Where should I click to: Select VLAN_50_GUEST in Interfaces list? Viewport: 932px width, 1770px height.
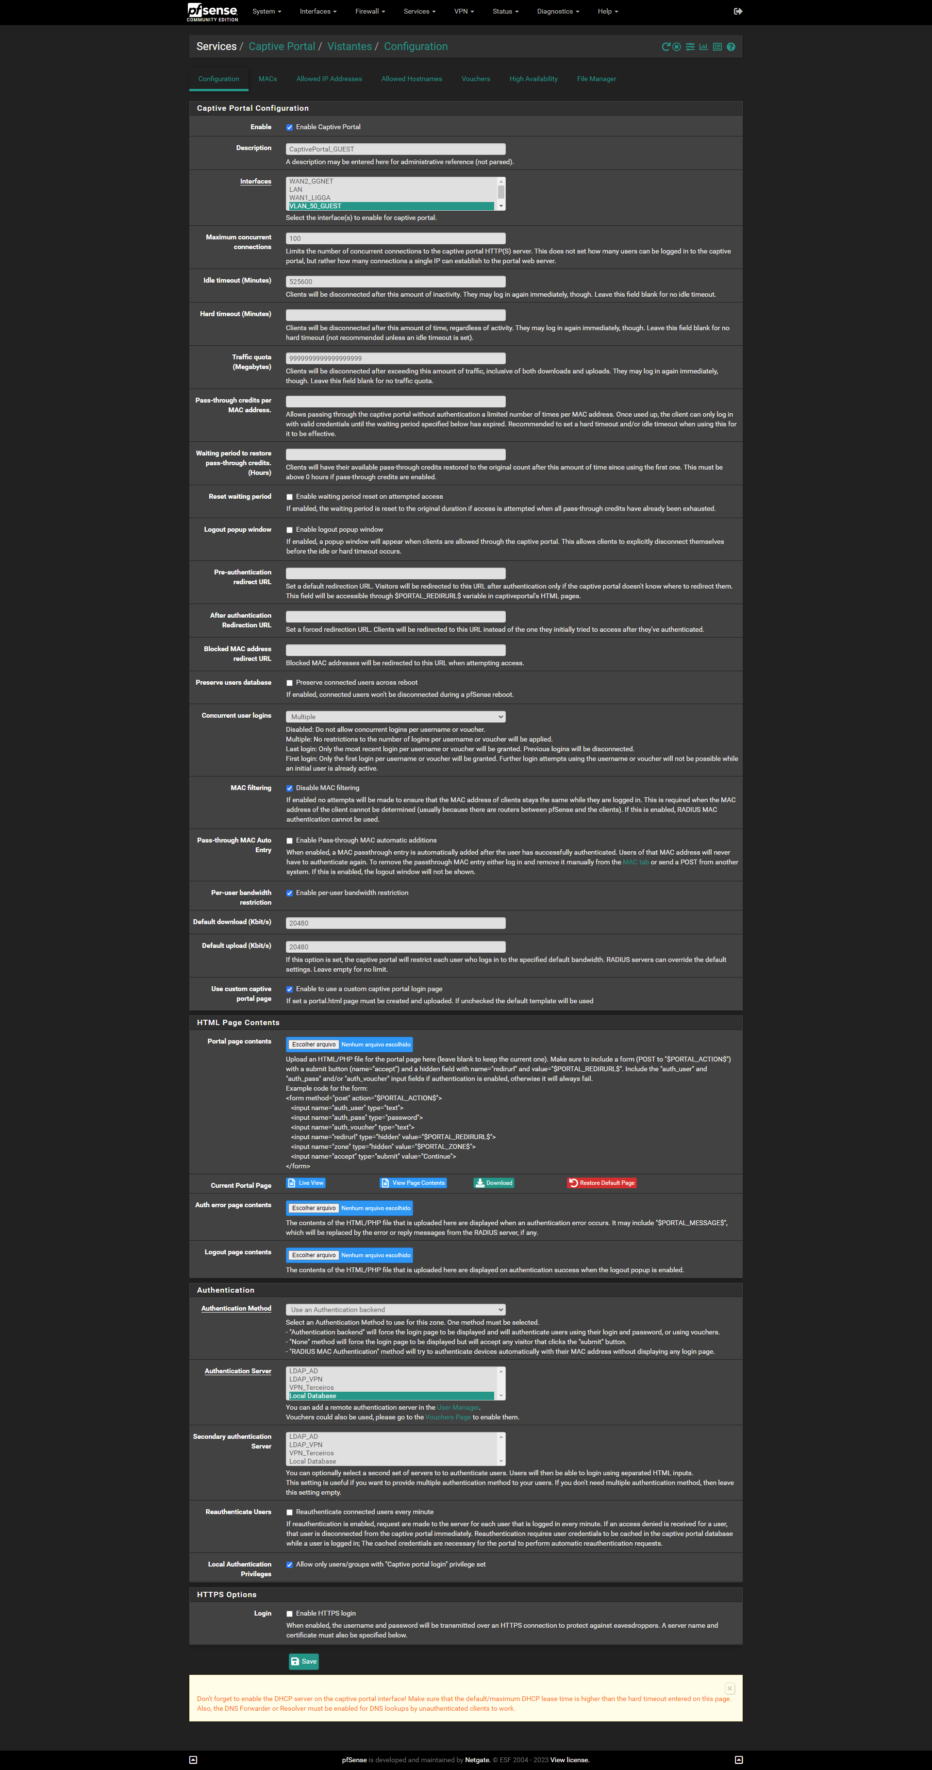(x=390, y=206)
